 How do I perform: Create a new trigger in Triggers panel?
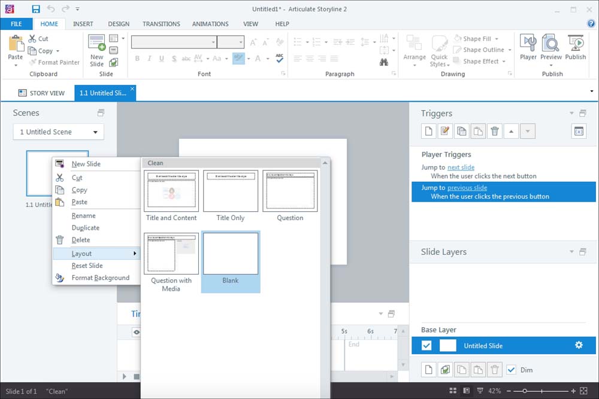click(x=429, y=131)
